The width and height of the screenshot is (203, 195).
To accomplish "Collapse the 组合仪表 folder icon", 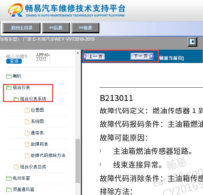I will 9,88.
